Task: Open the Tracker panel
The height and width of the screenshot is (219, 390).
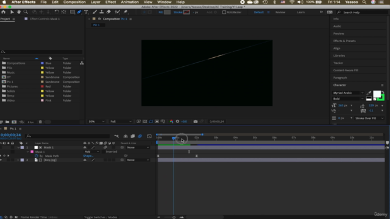Action: pyautogui.click(x=338, y=63)
